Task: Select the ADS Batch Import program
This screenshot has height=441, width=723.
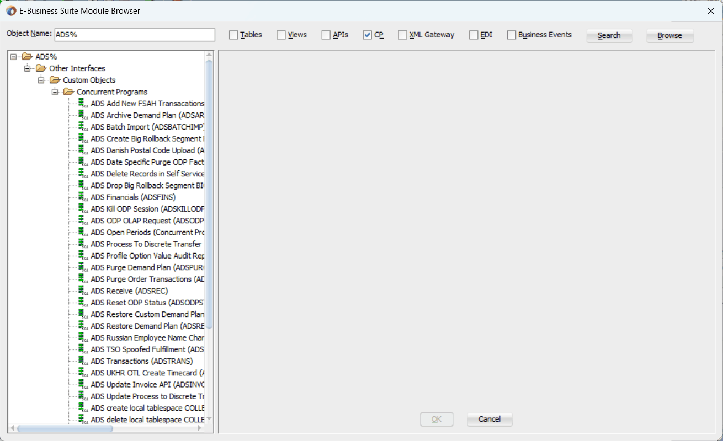Action: coord(147,127)
